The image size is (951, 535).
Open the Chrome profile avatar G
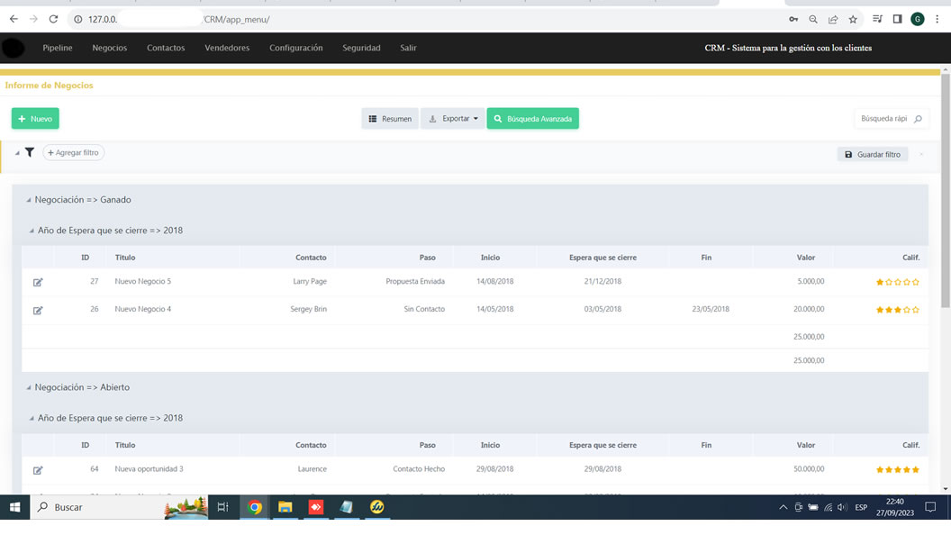coord(917,20)
